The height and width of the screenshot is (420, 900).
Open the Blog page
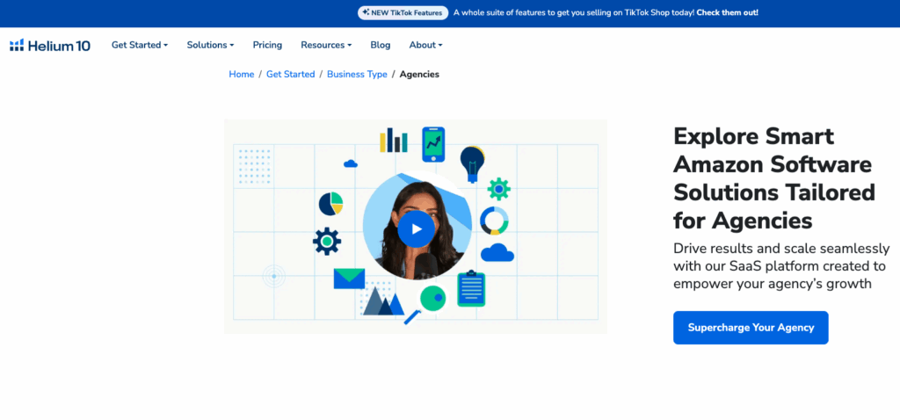[380, 45]
